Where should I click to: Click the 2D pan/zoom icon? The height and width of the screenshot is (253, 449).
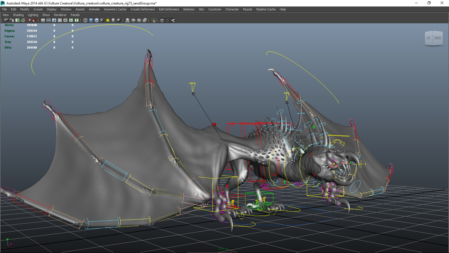29,20
